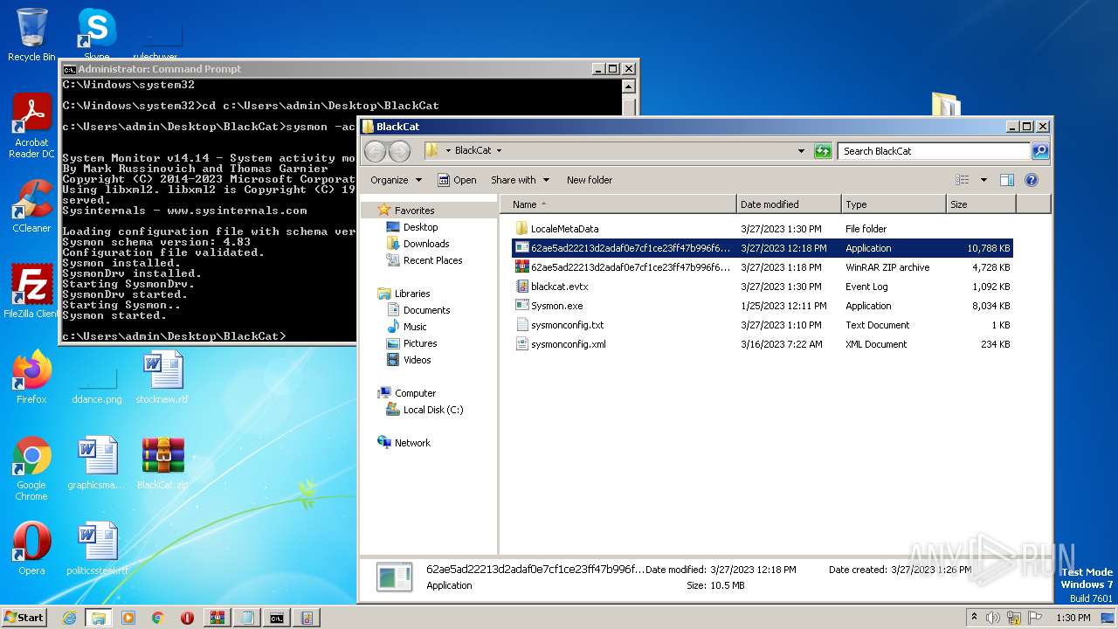Sort by the Date modified column header
The height and width of the screenshot is (629, 1118).
(x=789, y=204)
